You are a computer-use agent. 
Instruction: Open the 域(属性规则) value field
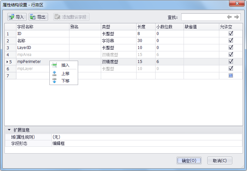click(x=147, y=137)
